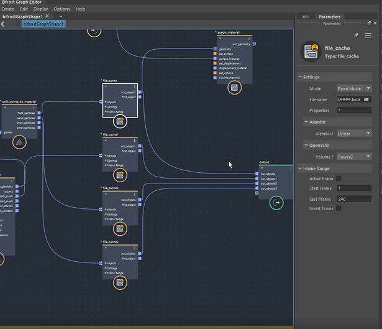Click the assign_material node's circular icon
382x329 pixels.
234,88
